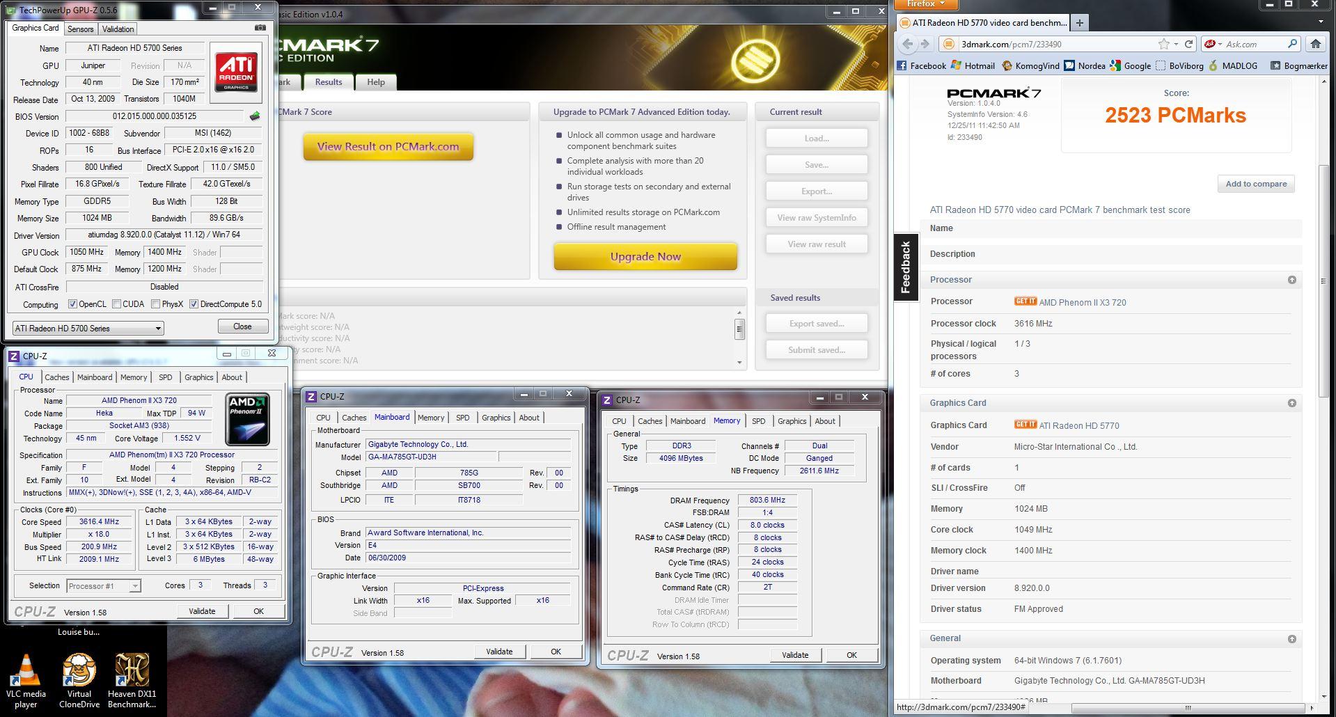Open the Caches tab in the CPU-Z processor window

(x=57, y=377)
